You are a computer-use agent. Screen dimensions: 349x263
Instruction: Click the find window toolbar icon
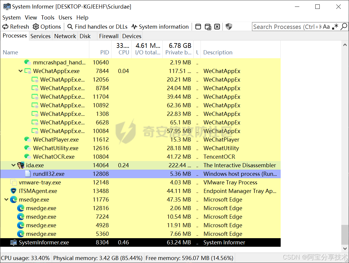198,27
